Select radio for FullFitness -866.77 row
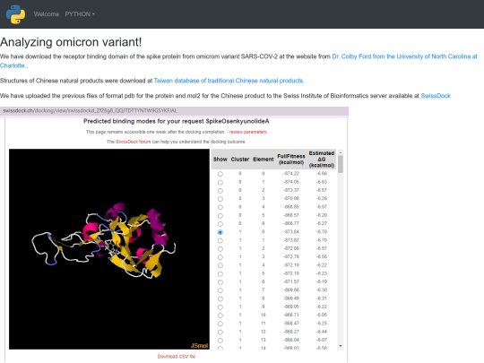484x363 pixels. point(220,224)
